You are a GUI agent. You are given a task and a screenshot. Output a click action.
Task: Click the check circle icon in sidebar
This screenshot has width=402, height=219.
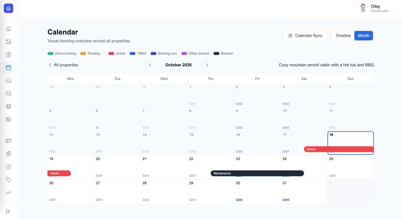point(9,167)
